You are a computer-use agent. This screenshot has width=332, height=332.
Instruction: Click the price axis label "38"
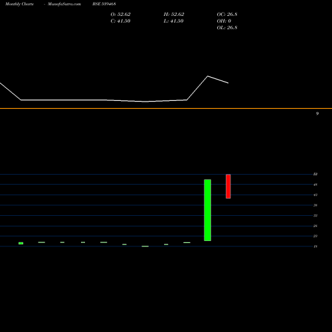coord(315,205)
